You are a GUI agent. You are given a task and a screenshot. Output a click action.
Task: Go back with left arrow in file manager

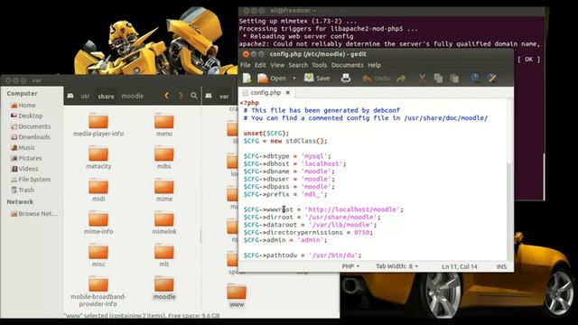point(166,96)
